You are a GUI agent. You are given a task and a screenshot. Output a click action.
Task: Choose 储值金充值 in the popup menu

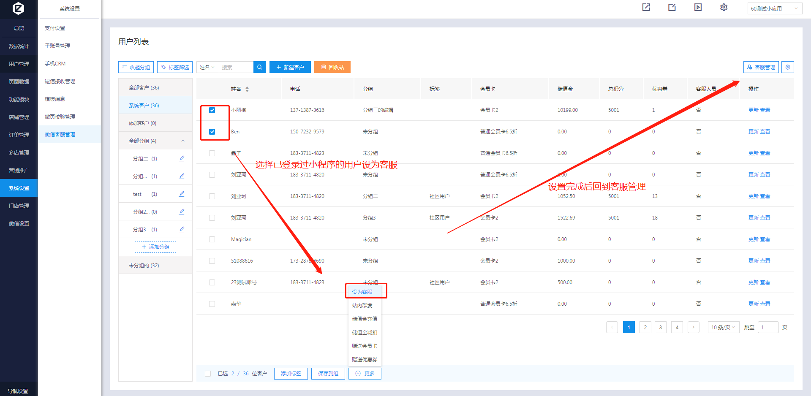(x=364, y=319)
